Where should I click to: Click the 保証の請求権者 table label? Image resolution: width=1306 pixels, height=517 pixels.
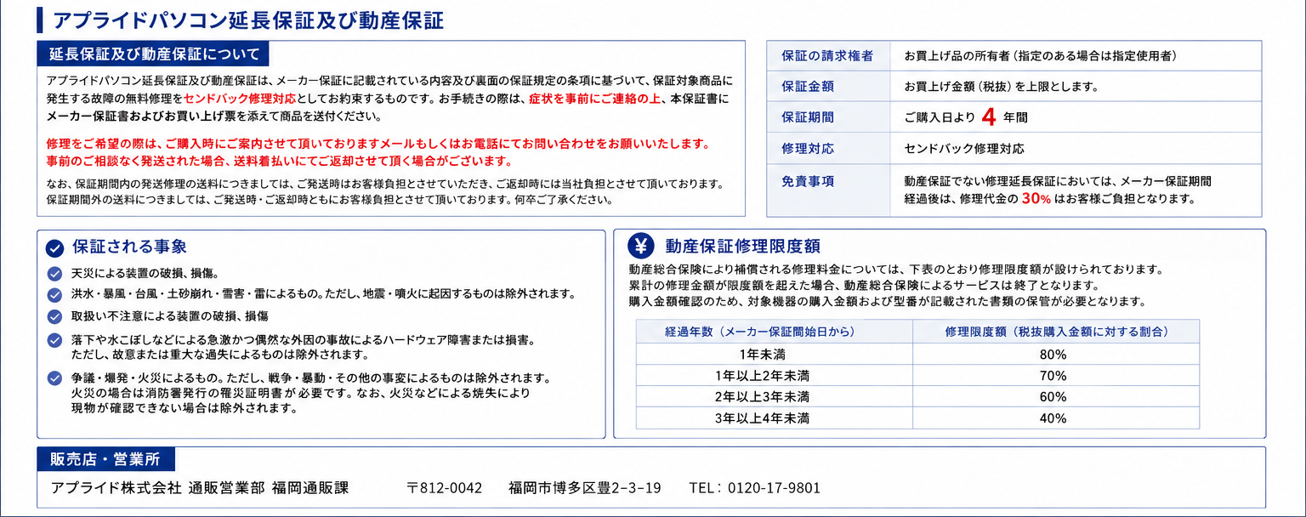(x=827, y=56)
